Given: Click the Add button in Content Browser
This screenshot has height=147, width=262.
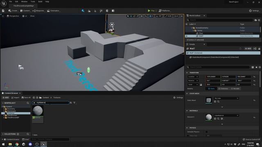Looking at the screenshot, I should [x=5, y=98].
